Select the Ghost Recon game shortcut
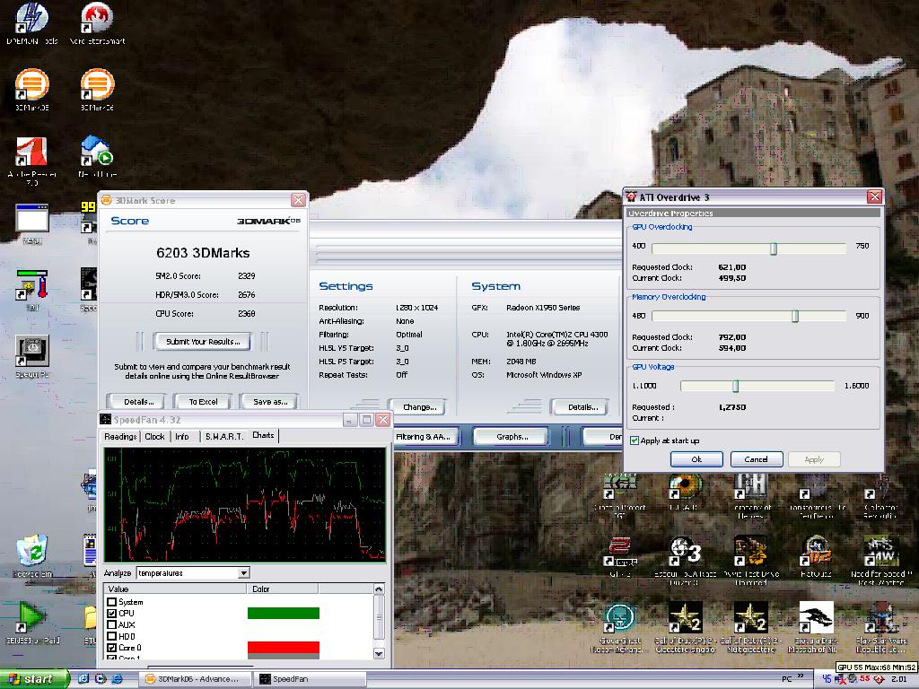The image size is (919, 689). (618, 627)
